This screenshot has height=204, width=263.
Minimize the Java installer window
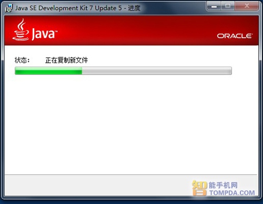click(214, 6)
